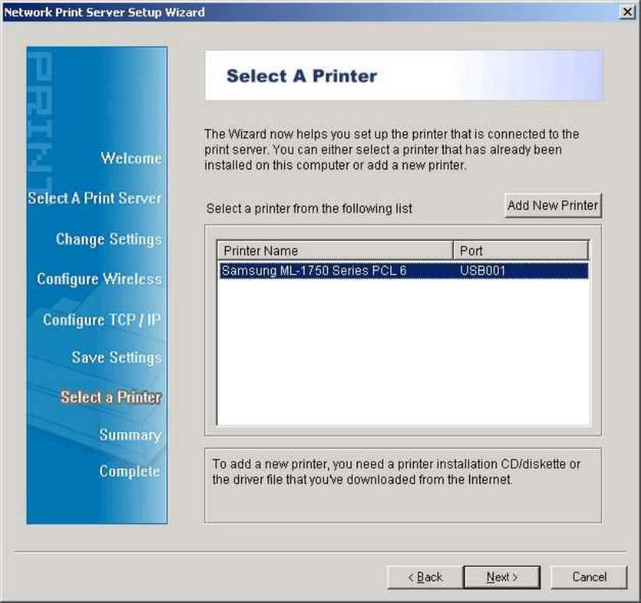Open the Configure TCP / IP step

pyautogui.click(x=101, y=320)
